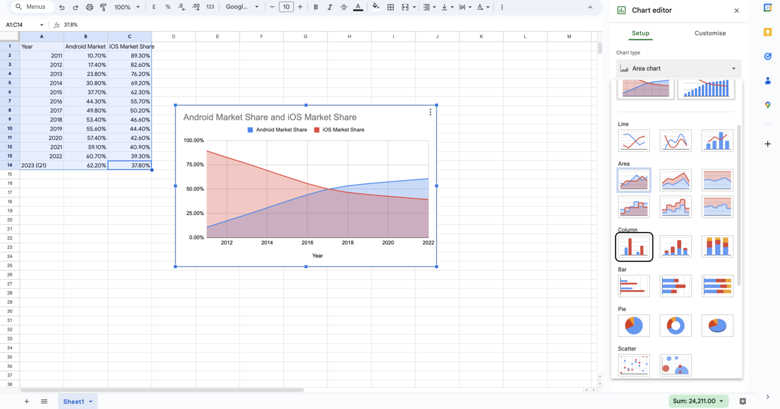Apply strikethrough formatting
Screen dimensions: 780x409
pyautogui.click(x=343, y=7)
